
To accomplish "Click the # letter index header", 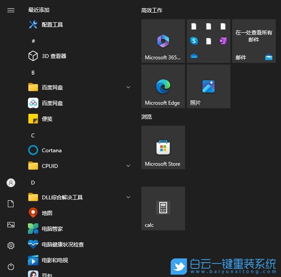I will (33, 41).
